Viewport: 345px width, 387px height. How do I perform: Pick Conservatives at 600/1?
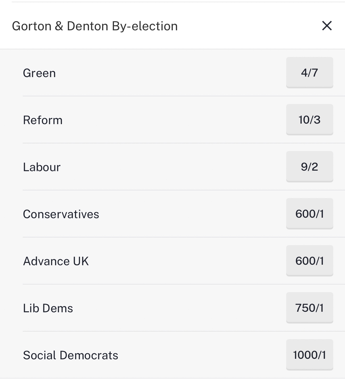point(309,214)
